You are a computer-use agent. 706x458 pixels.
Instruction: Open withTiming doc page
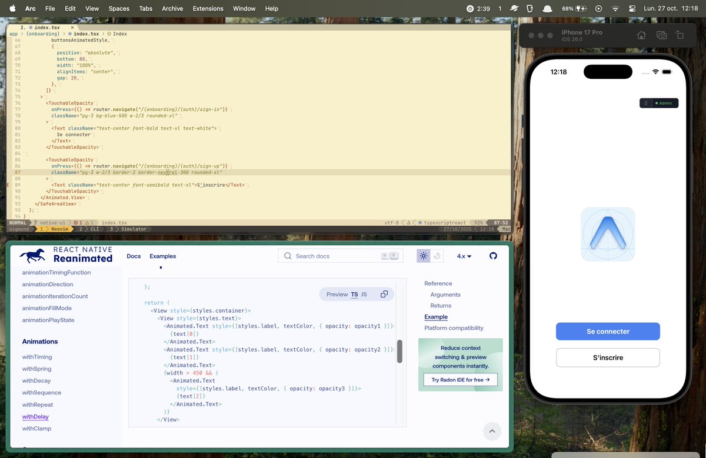[x=37, y=357]
